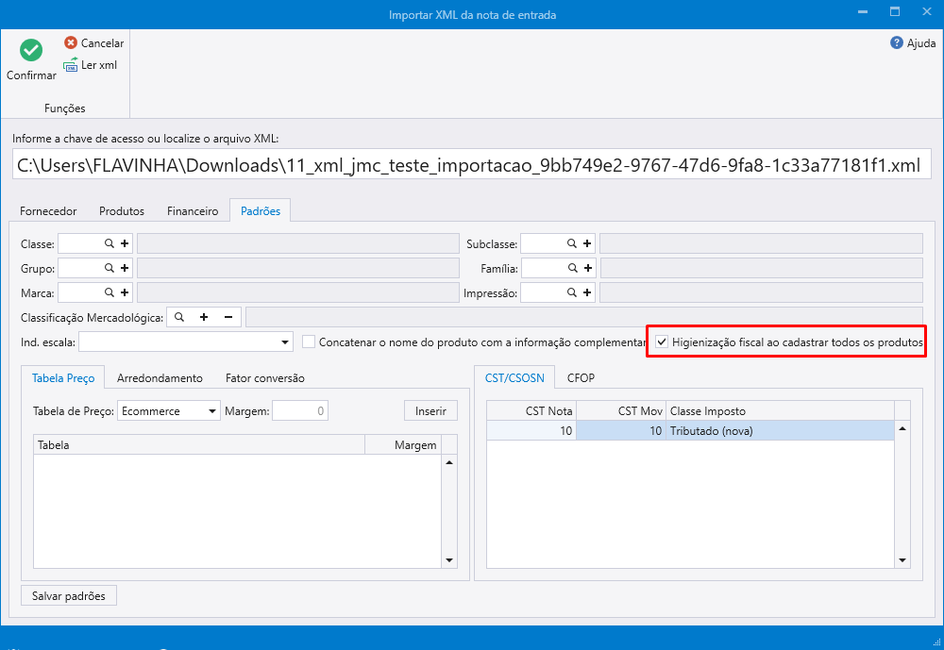
Task: Search for a Subclasse with magnifier
Action: 572,243
